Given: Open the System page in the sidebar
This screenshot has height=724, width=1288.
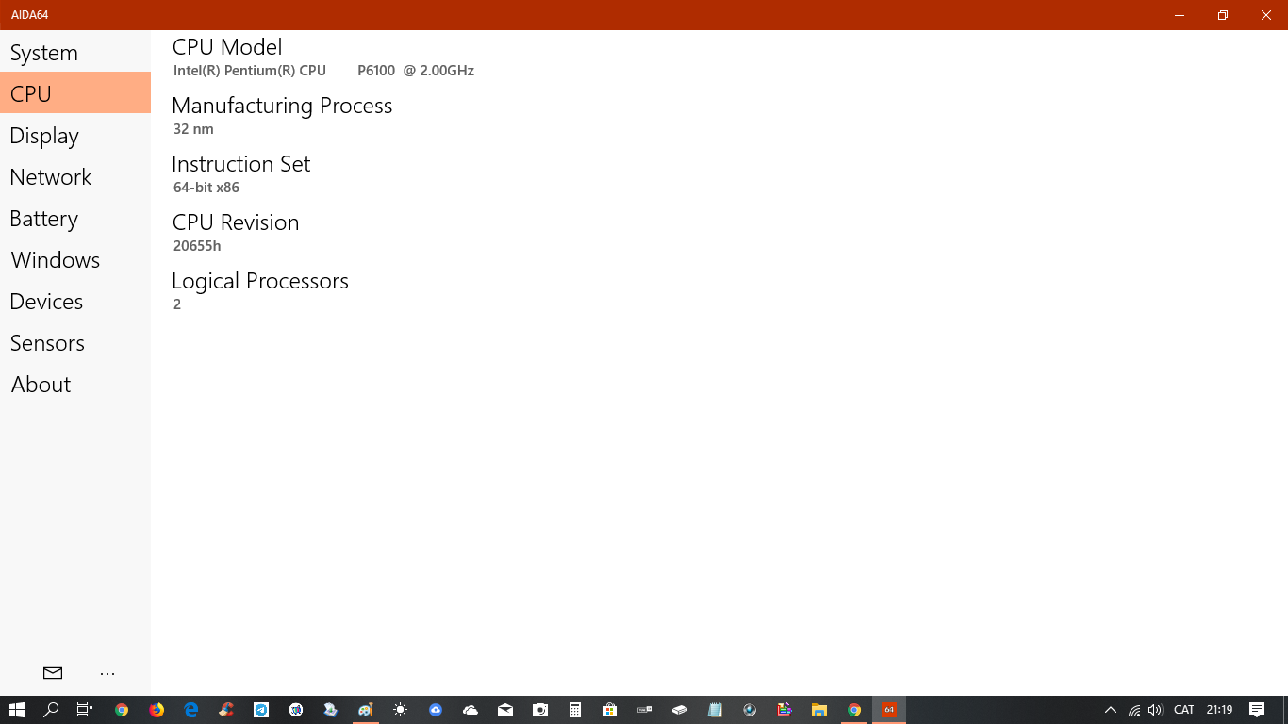Looking at the screenshot, I should tap(75, 53).
